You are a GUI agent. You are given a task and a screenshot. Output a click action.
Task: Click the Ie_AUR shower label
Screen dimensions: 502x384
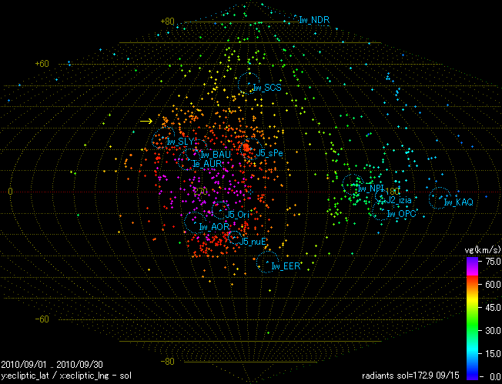(207, 163)
